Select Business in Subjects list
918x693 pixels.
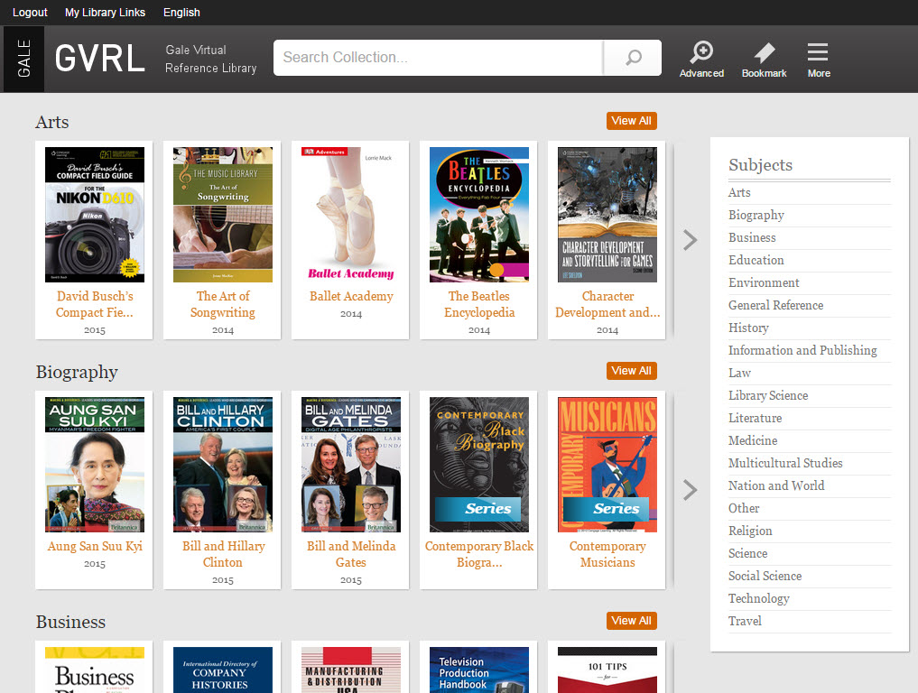click(x=752, y=237)
